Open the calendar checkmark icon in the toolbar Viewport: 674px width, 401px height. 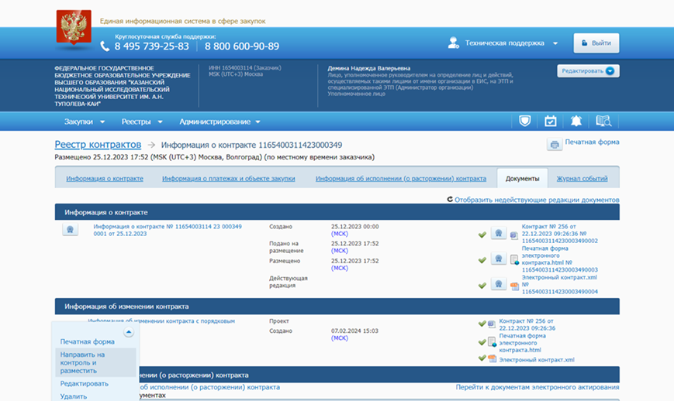pos(550,121)
